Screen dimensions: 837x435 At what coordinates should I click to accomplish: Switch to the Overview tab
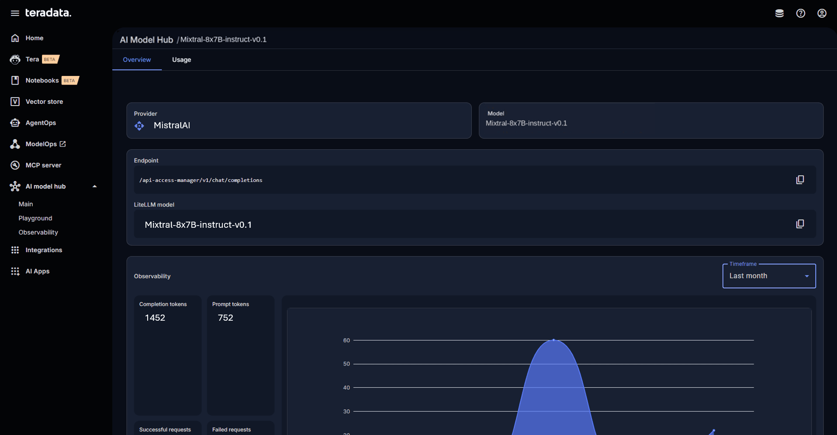pos(137,60)
